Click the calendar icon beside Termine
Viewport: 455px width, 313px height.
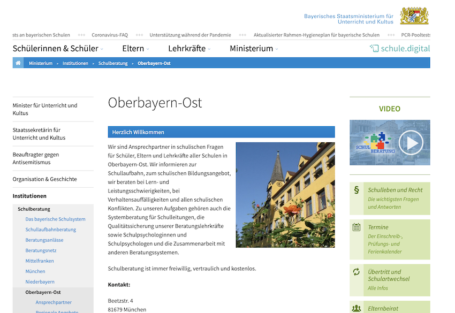357,227
